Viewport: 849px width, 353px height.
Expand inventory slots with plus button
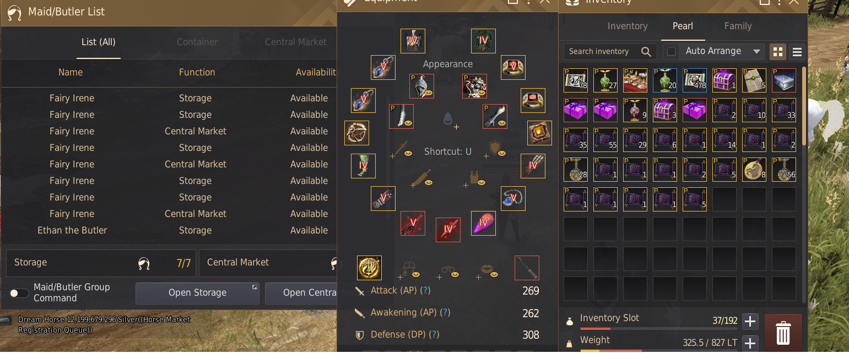tap(750, 321)
